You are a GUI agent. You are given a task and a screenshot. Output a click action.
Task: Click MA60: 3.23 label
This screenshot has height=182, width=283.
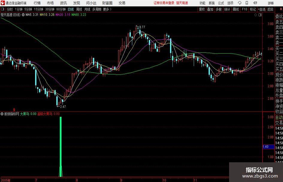(79, 15)
